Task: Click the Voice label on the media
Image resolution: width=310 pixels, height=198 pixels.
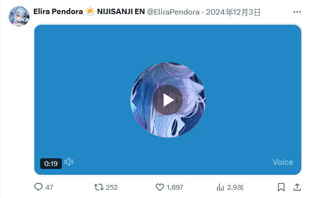Action: point(283,162)
